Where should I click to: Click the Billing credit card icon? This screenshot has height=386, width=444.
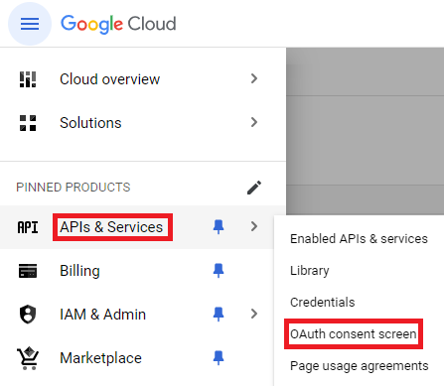pyautogui.click(x=28, y=271)
